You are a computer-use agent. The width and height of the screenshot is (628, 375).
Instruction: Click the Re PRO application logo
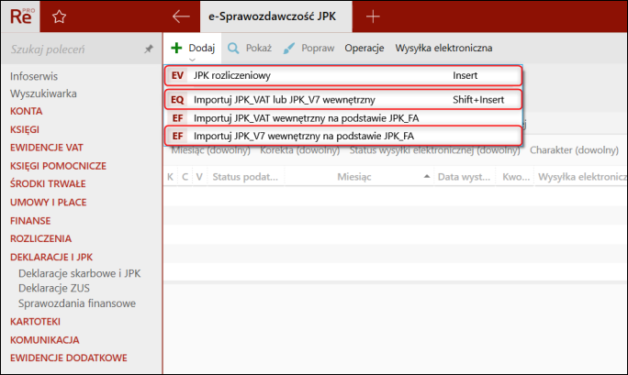18,16
